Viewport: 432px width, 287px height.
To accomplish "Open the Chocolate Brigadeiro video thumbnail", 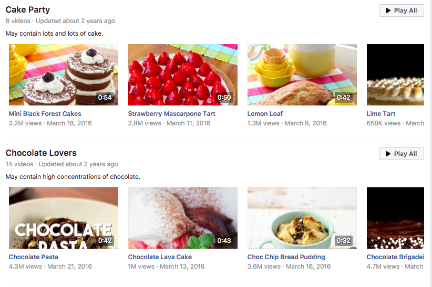I will point(395,218).
